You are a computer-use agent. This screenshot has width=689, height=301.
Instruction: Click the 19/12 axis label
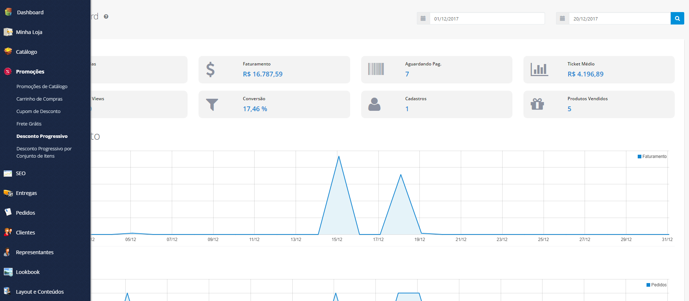tap(420, 240)
